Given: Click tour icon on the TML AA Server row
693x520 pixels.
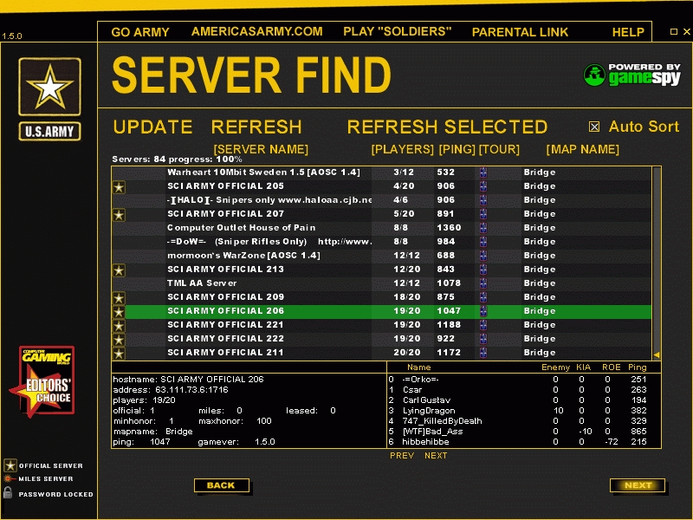Looking at the screenshot, I should (x=483, y=283).
